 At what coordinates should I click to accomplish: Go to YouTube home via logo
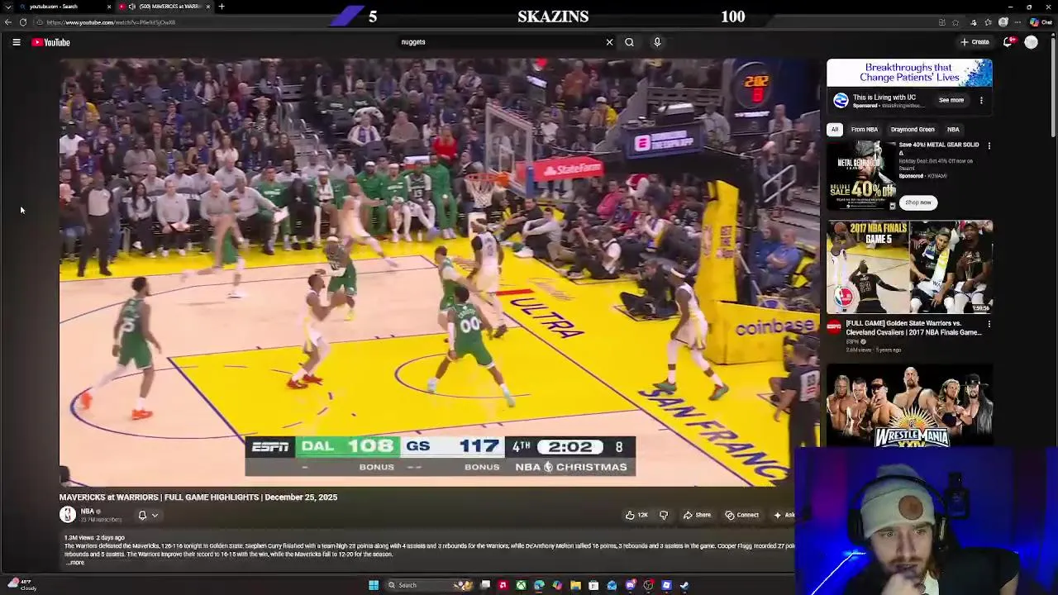(x=51, y=42)
